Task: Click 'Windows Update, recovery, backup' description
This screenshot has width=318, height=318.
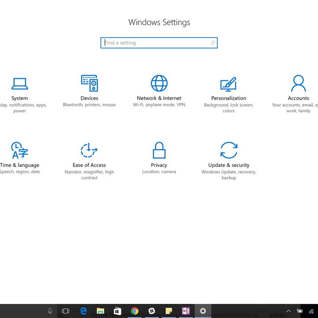Action: click(229, 174)
